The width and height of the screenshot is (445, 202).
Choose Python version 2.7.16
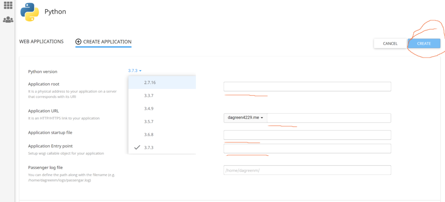[162, 83]
